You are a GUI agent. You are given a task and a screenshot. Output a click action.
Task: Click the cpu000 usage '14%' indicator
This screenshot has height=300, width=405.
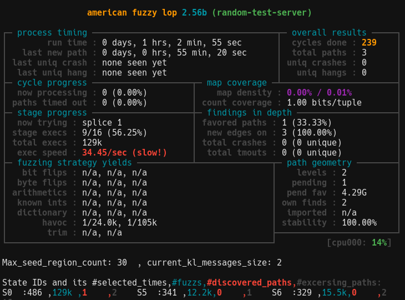[x=379, y=243]
